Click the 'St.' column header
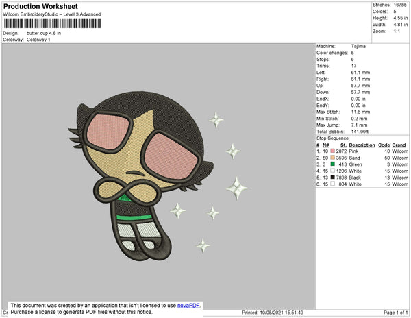This screenshot has height=318, width=411. pos(343,145)
